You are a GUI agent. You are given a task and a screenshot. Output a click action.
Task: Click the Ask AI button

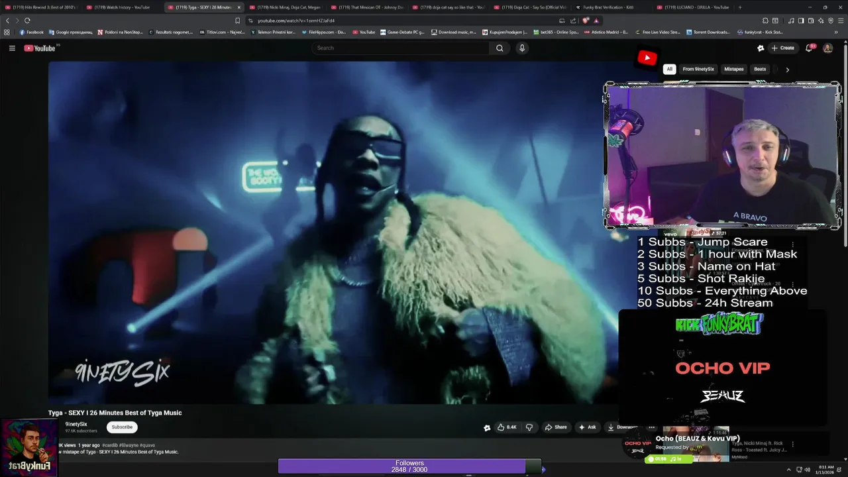point(588,427)
